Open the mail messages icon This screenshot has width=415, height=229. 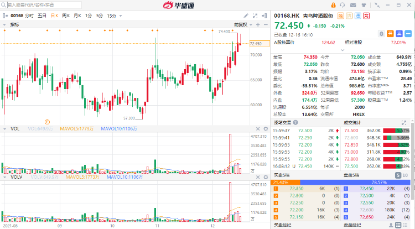353,5
